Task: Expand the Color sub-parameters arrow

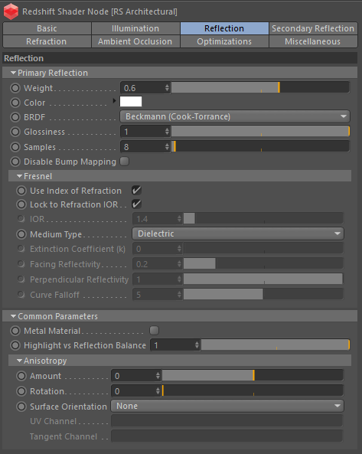Action: [x=114, y=101]
